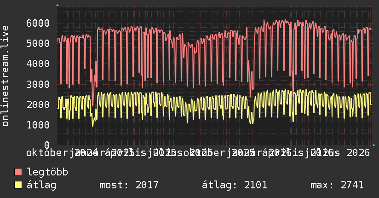Click the 6000 y-axis label
The height and width of the screenshot is (198, 379).
click(38, 23)
